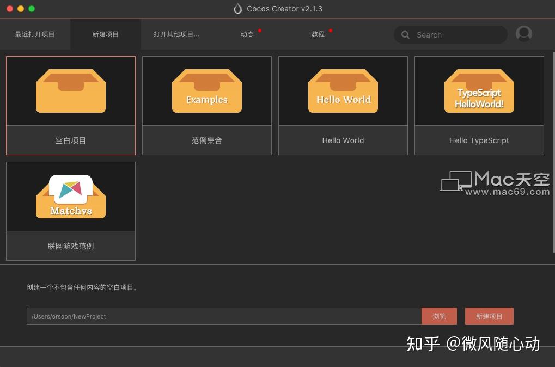This screenshot has width=555, height=367.
Task: Switch to the 最近打开项目 tab
Action: 35,34
